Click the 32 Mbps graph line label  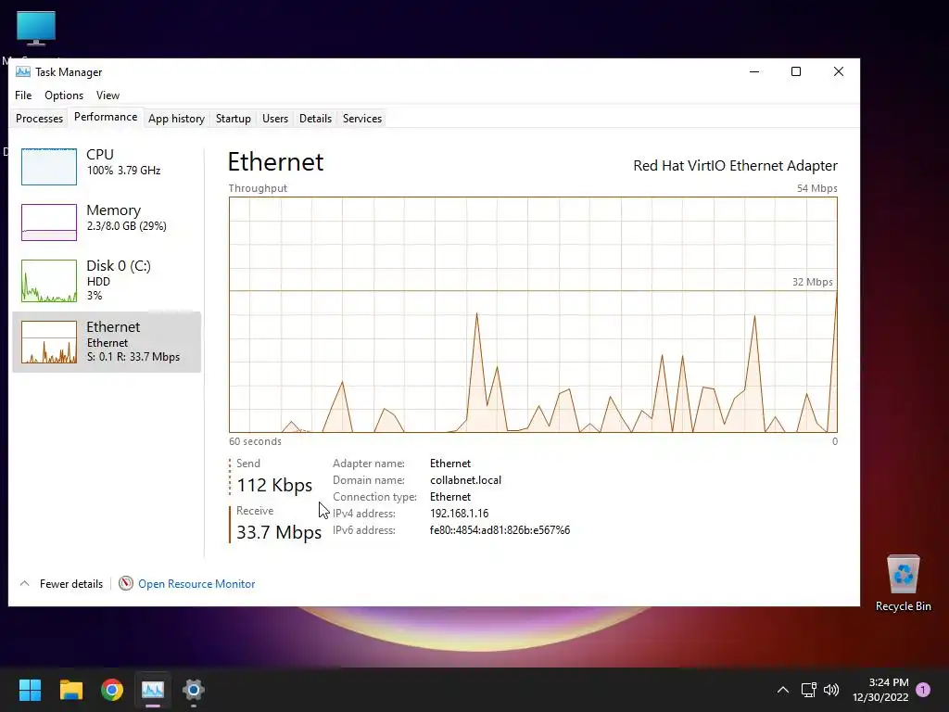click(812, 282)
